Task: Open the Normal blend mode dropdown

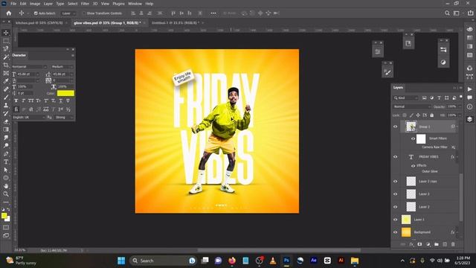Action: (412, 106)
